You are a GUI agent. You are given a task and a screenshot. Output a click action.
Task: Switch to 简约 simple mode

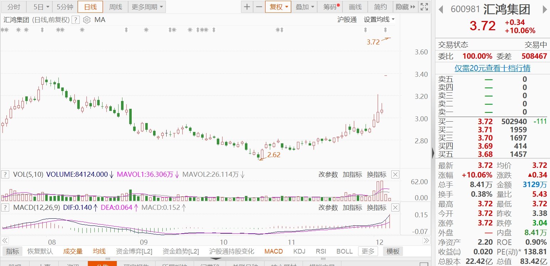(380, 7)
